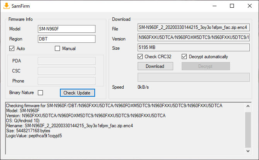Toggle Decrypt automatically checkbox

point(184,57)
